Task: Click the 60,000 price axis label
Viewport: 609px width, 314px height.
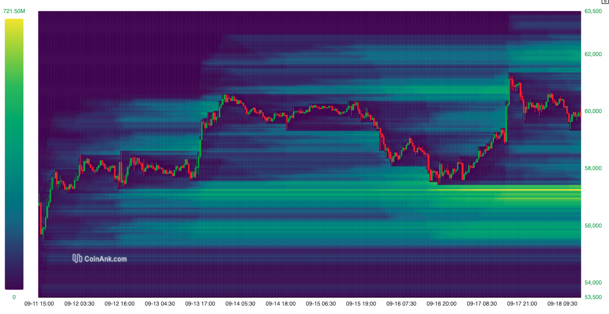Action: tap(593, 111)
